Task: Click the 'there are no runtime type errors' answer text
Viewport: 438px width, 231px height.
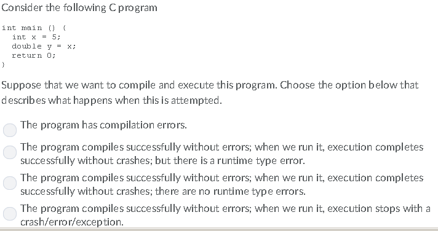Action: [x=230, y=192]
